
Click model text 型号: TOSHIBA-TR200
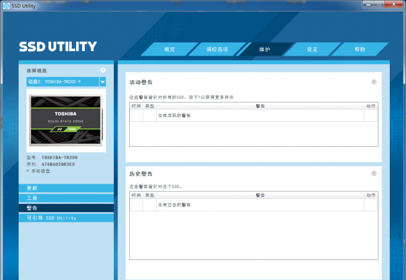click(x=52, y=157)
